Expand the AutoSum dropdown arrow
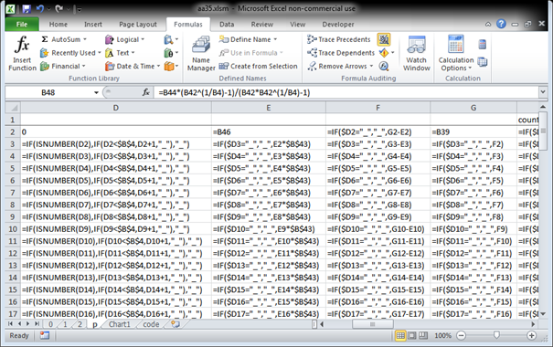 [x=85, y=39]
